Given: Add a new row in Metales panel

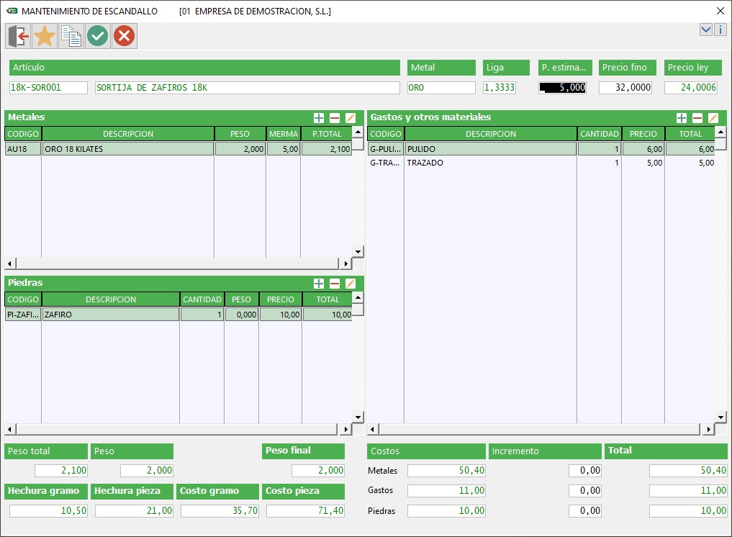Looking at the screenshot, I should click(319, 118).
